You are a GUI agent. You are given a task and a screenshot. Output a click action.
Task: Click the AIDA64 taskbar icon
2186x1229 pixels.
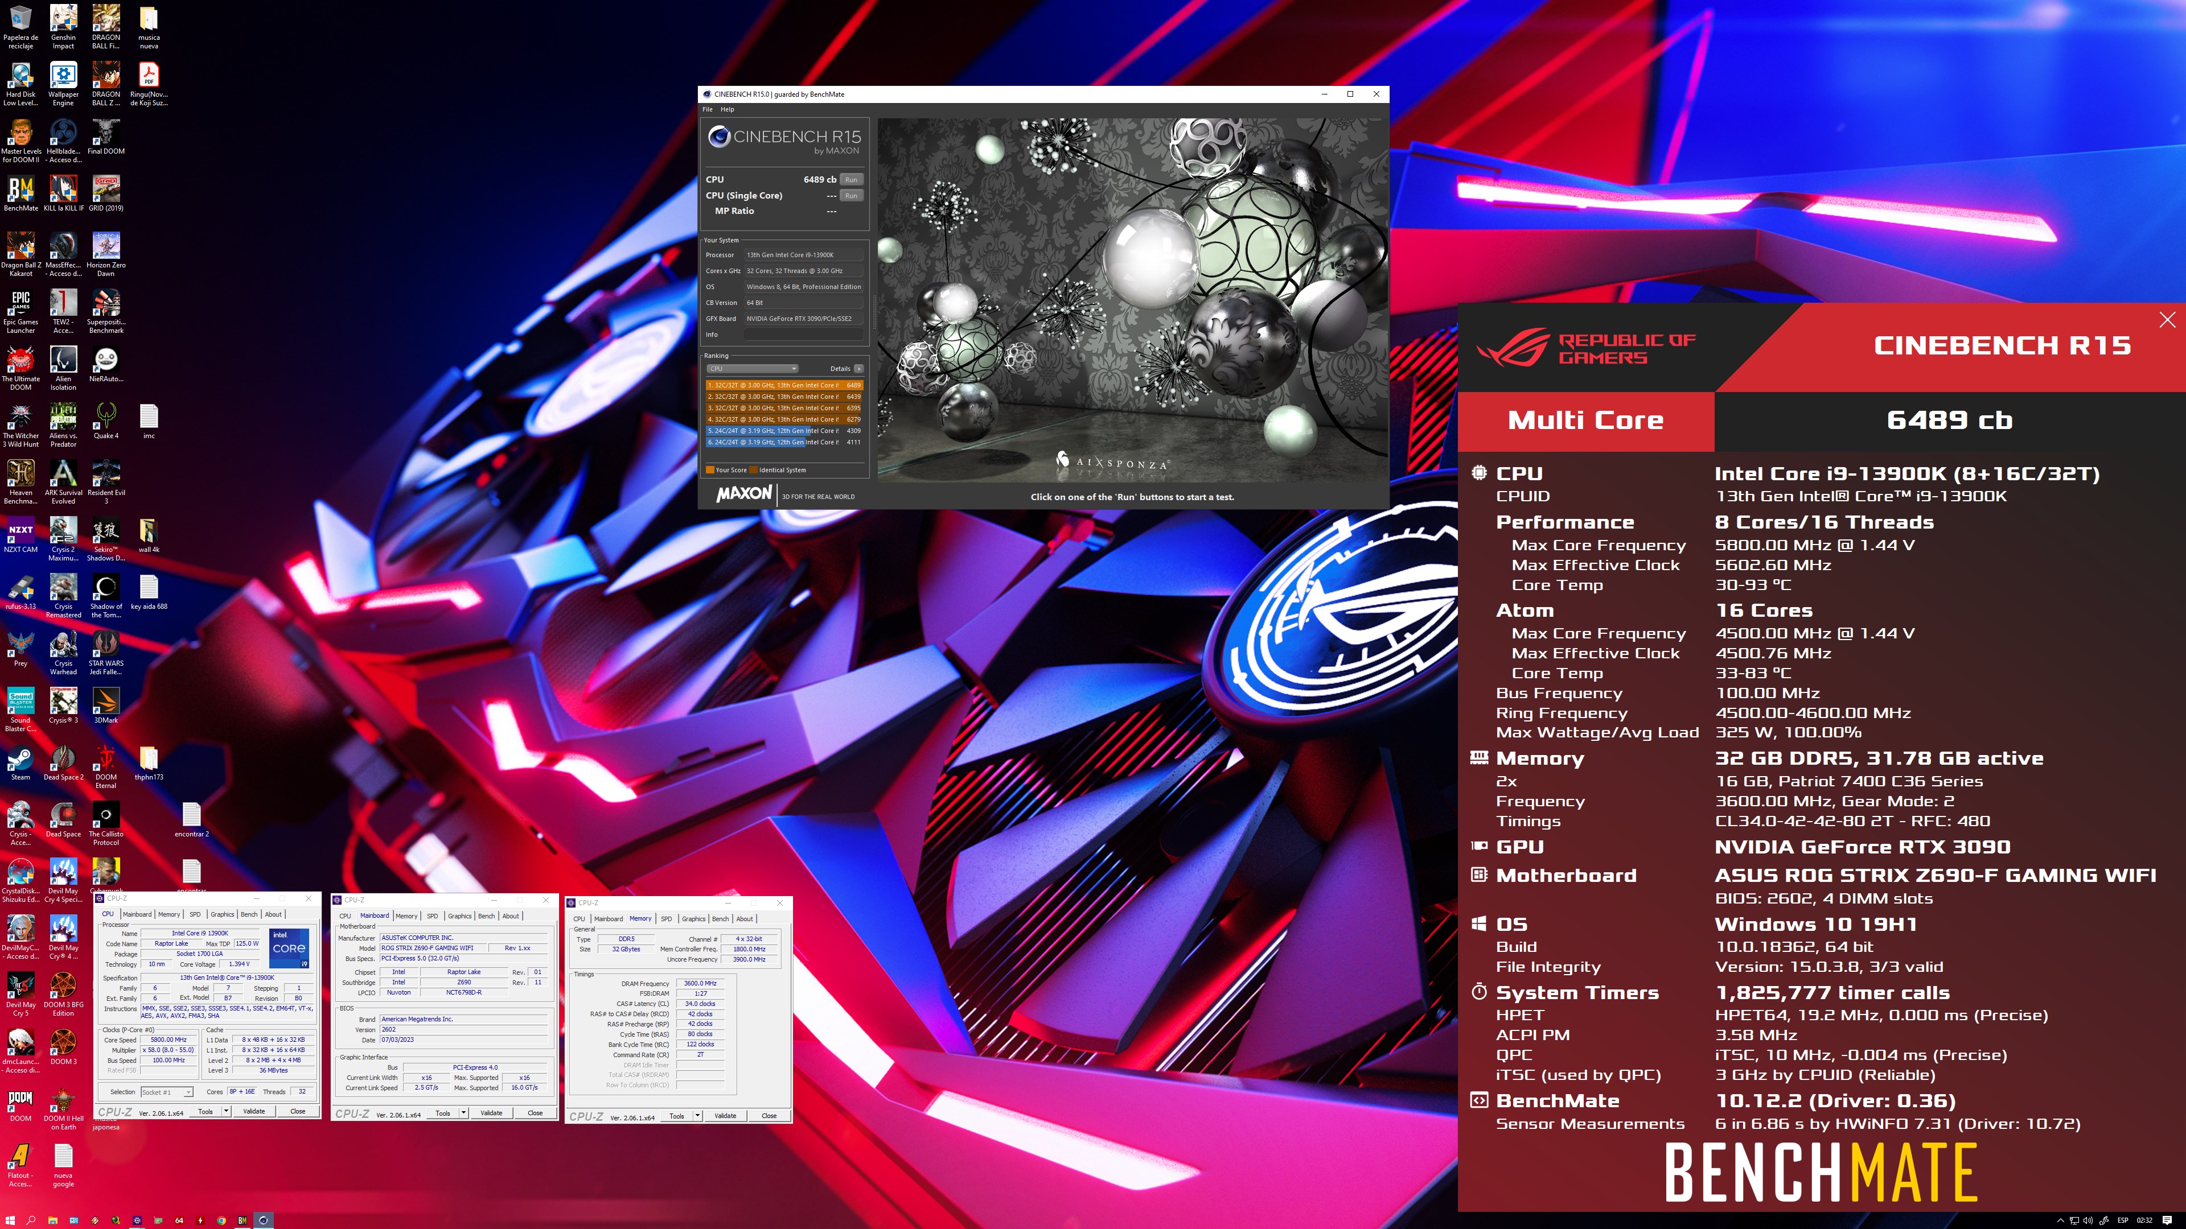[x=179, y=1220]
